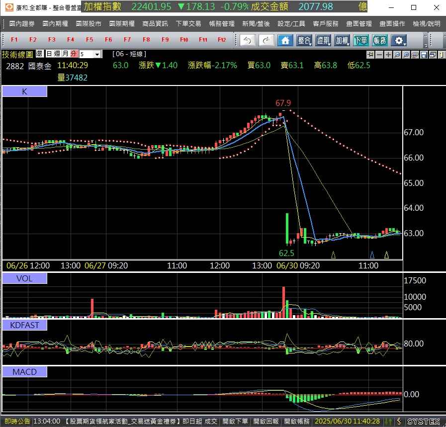
Task: Select the 分 minute period toggle
Action: pyautogui.click(x=74, y=54)
